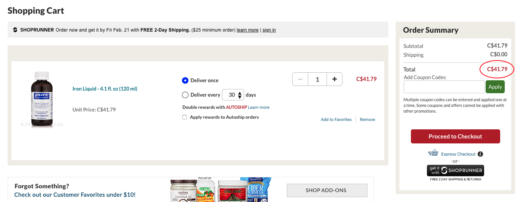Screen dimensions: 520x202
Task: Add the item to Favorites
Action: pyautogui.click(x=336, y=119)
